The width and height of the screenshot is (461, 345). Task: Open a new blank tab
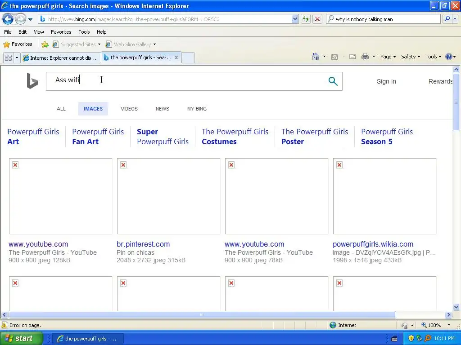click(x=188, y=58)
